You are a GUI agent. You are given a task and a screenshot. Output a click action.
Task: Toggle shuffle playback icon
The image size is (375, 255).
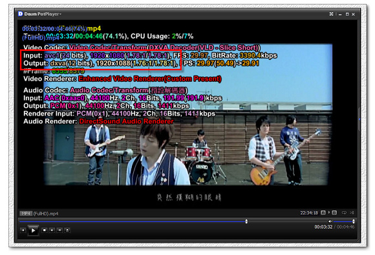[x=352, y=212]
